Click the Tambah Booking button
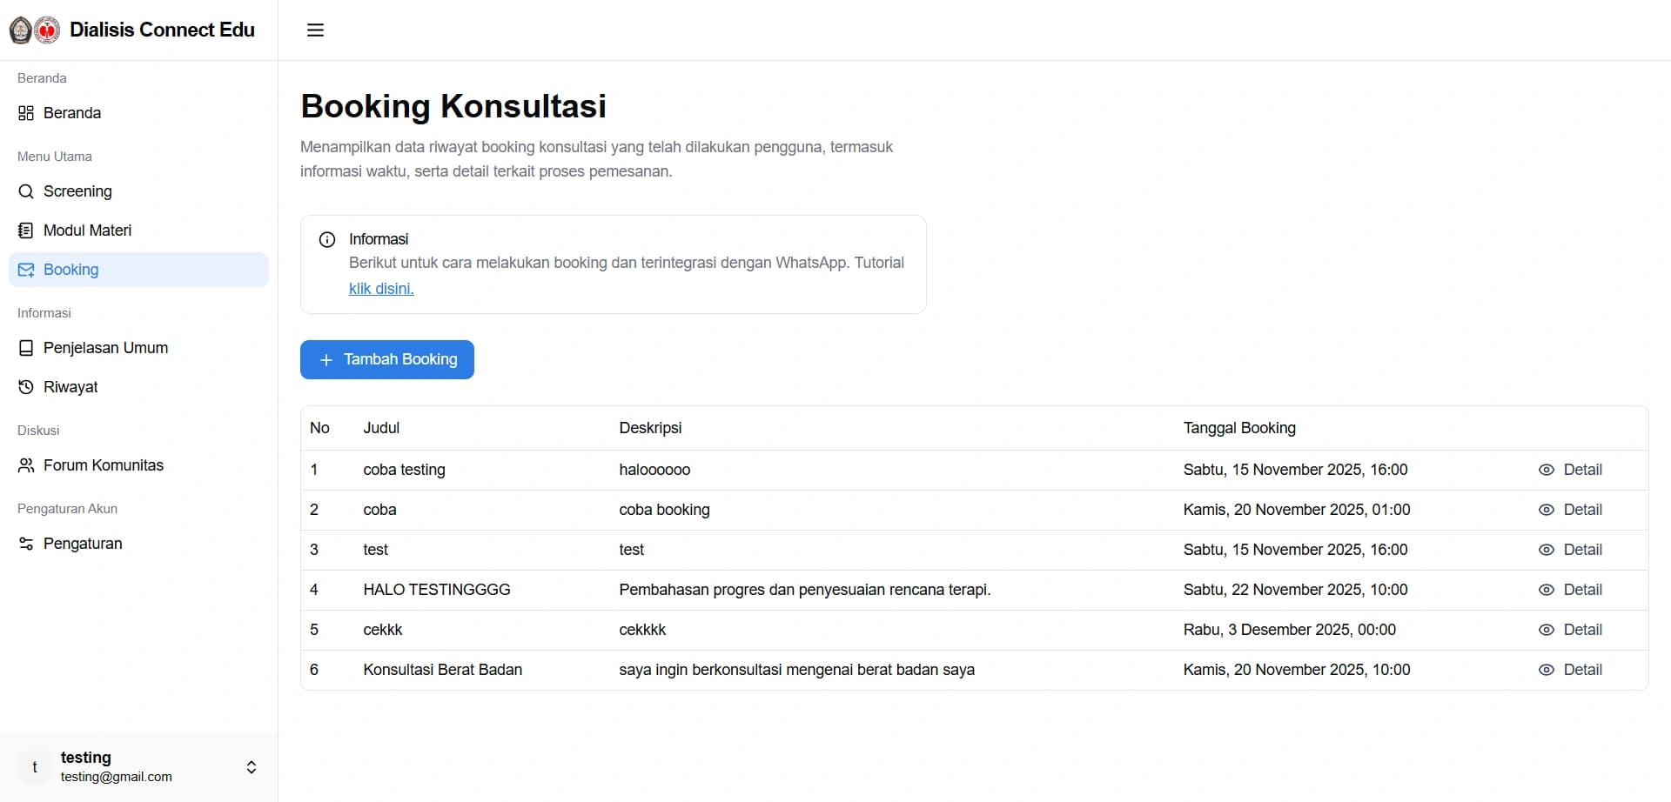Viewport: 1671px width, 802px height. point(387,360)
